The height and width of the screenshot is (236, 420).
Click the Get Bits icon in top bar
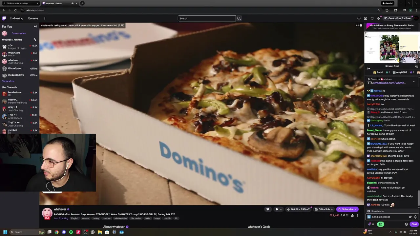click(379, 18)
